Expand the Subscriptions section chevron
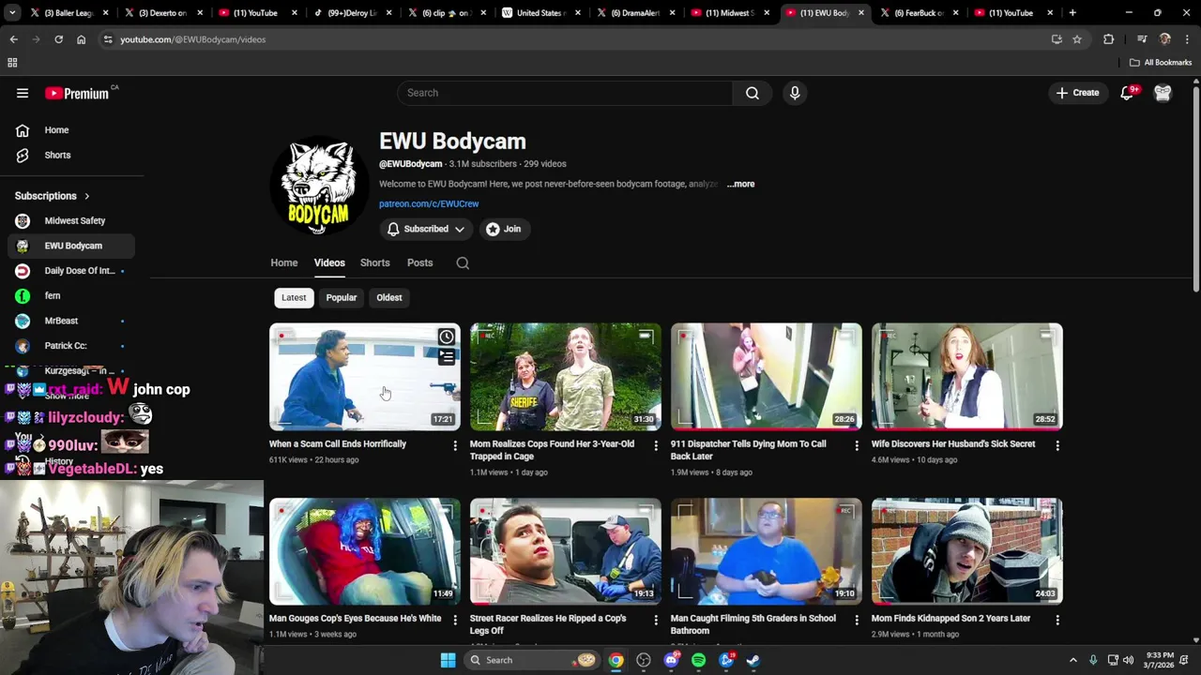Screen dimensions: 1201x675 click(87, 196)
